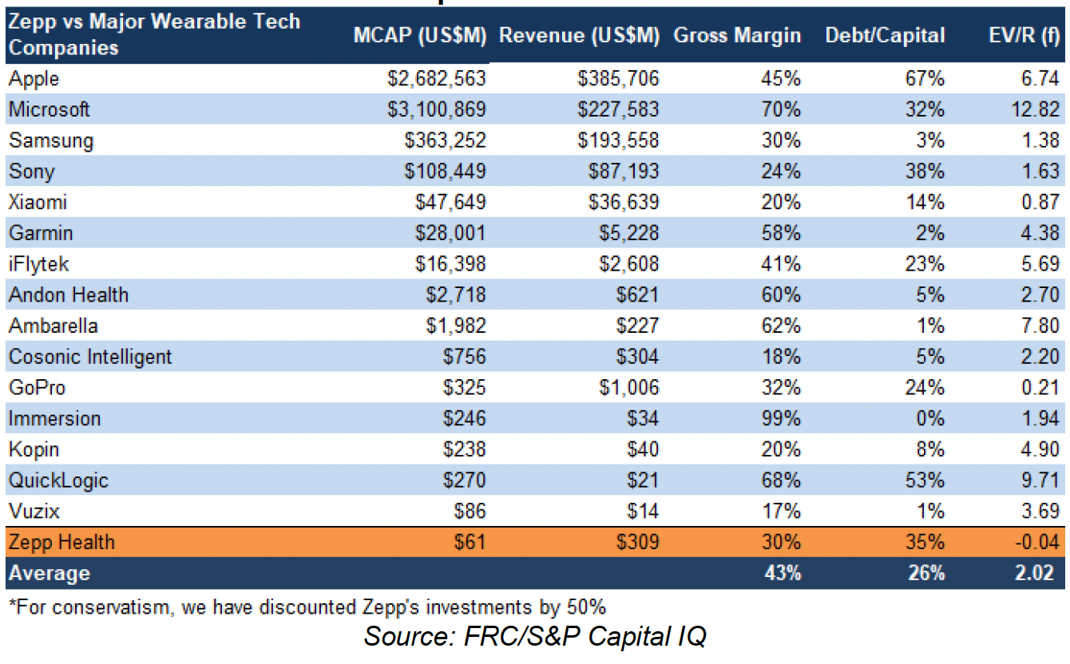Select the Average row label
The image size is (1070, 664).
(x=50, y=573)
